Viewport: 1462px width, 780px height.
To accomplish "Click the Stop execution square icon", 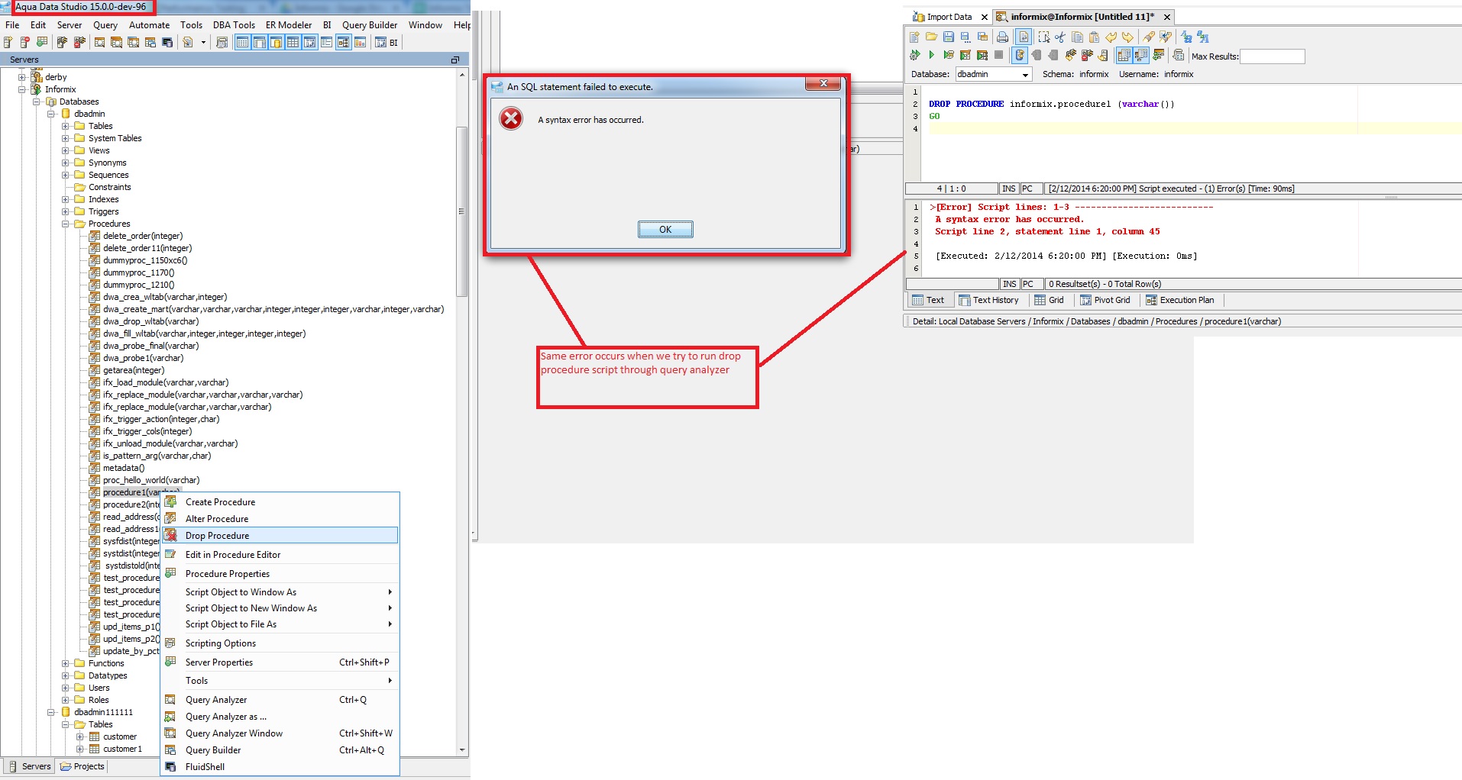I will pyautogui.click(x=998, y=55).
